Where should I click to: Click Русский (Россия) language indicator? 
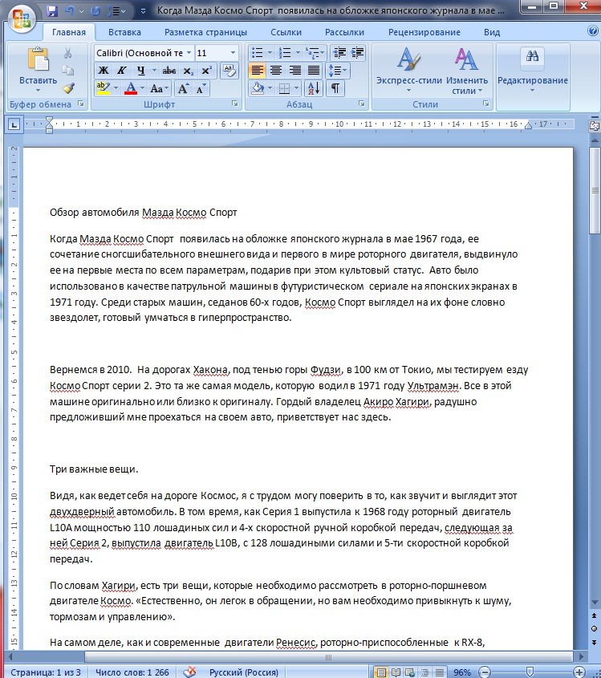243,672
